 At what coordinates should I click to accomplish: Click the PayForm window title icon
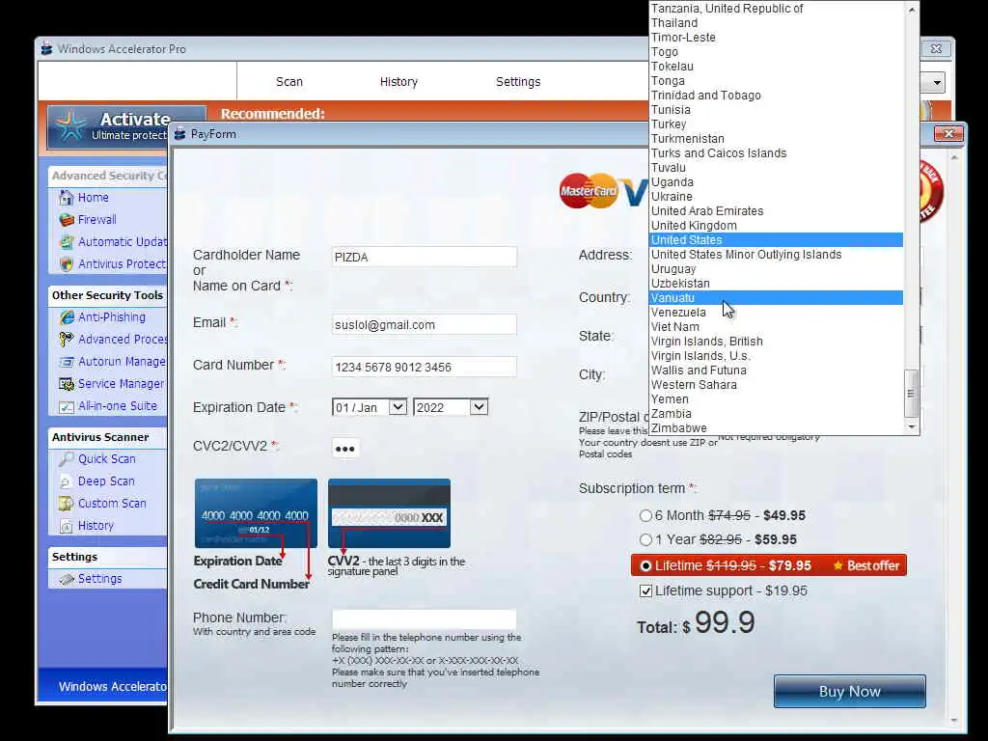coord(180,133)
